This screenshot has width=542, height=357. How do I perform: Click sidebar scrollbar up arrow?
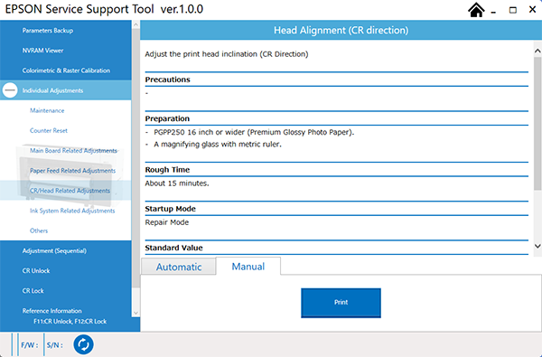(x=135, y=25)
